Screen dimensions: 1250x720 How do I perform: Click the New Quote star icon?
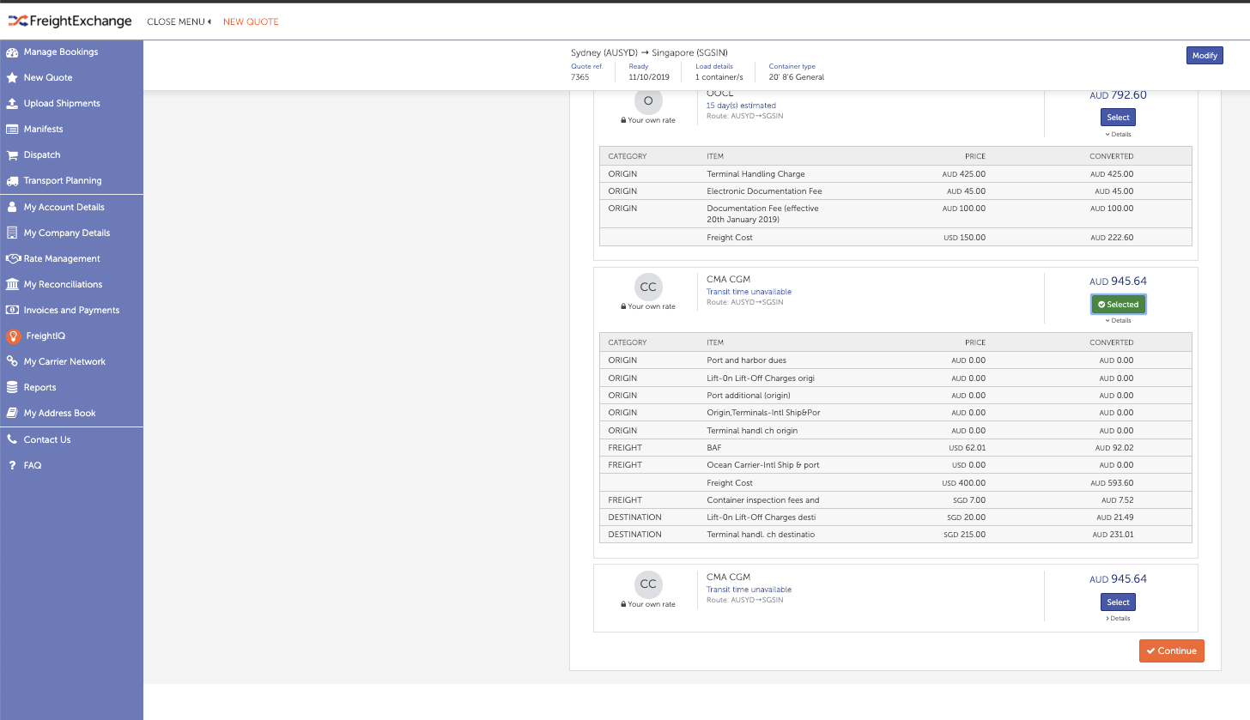pyautogui.click(x=12, y=77)
